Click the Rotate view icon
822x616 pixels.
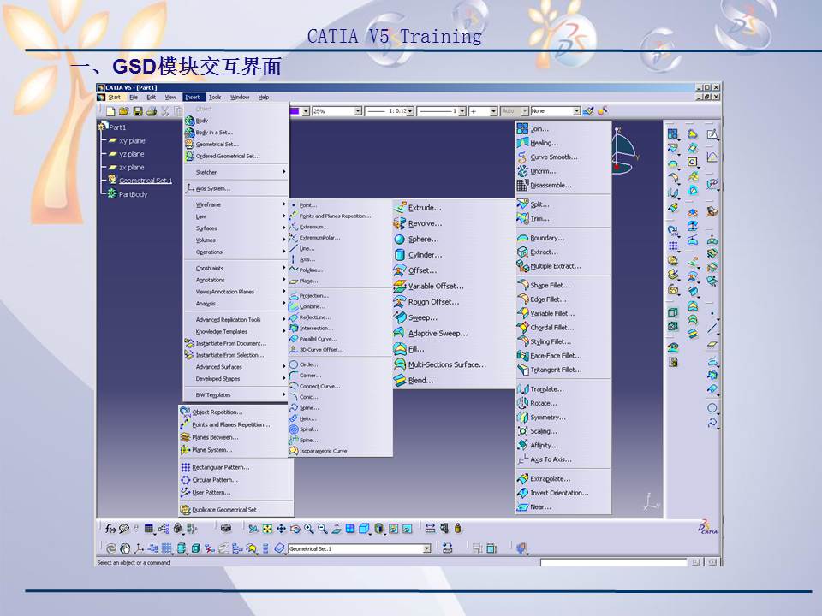click(296, 530)
